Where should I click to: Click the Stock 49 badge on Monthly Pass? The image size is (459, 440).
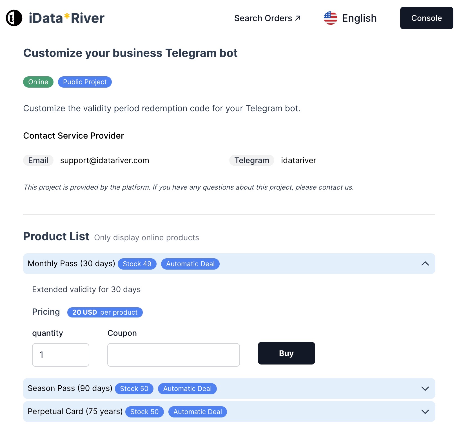tap(137, 264)
